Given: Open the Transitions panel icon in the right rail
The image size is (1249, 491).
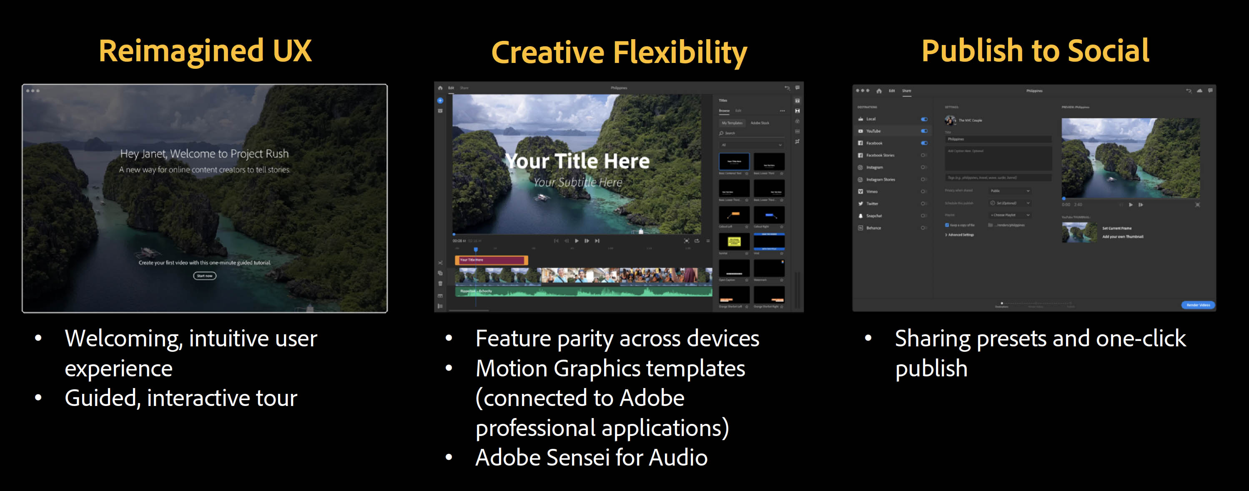Looking at the screenshot, I should [797, 111].
